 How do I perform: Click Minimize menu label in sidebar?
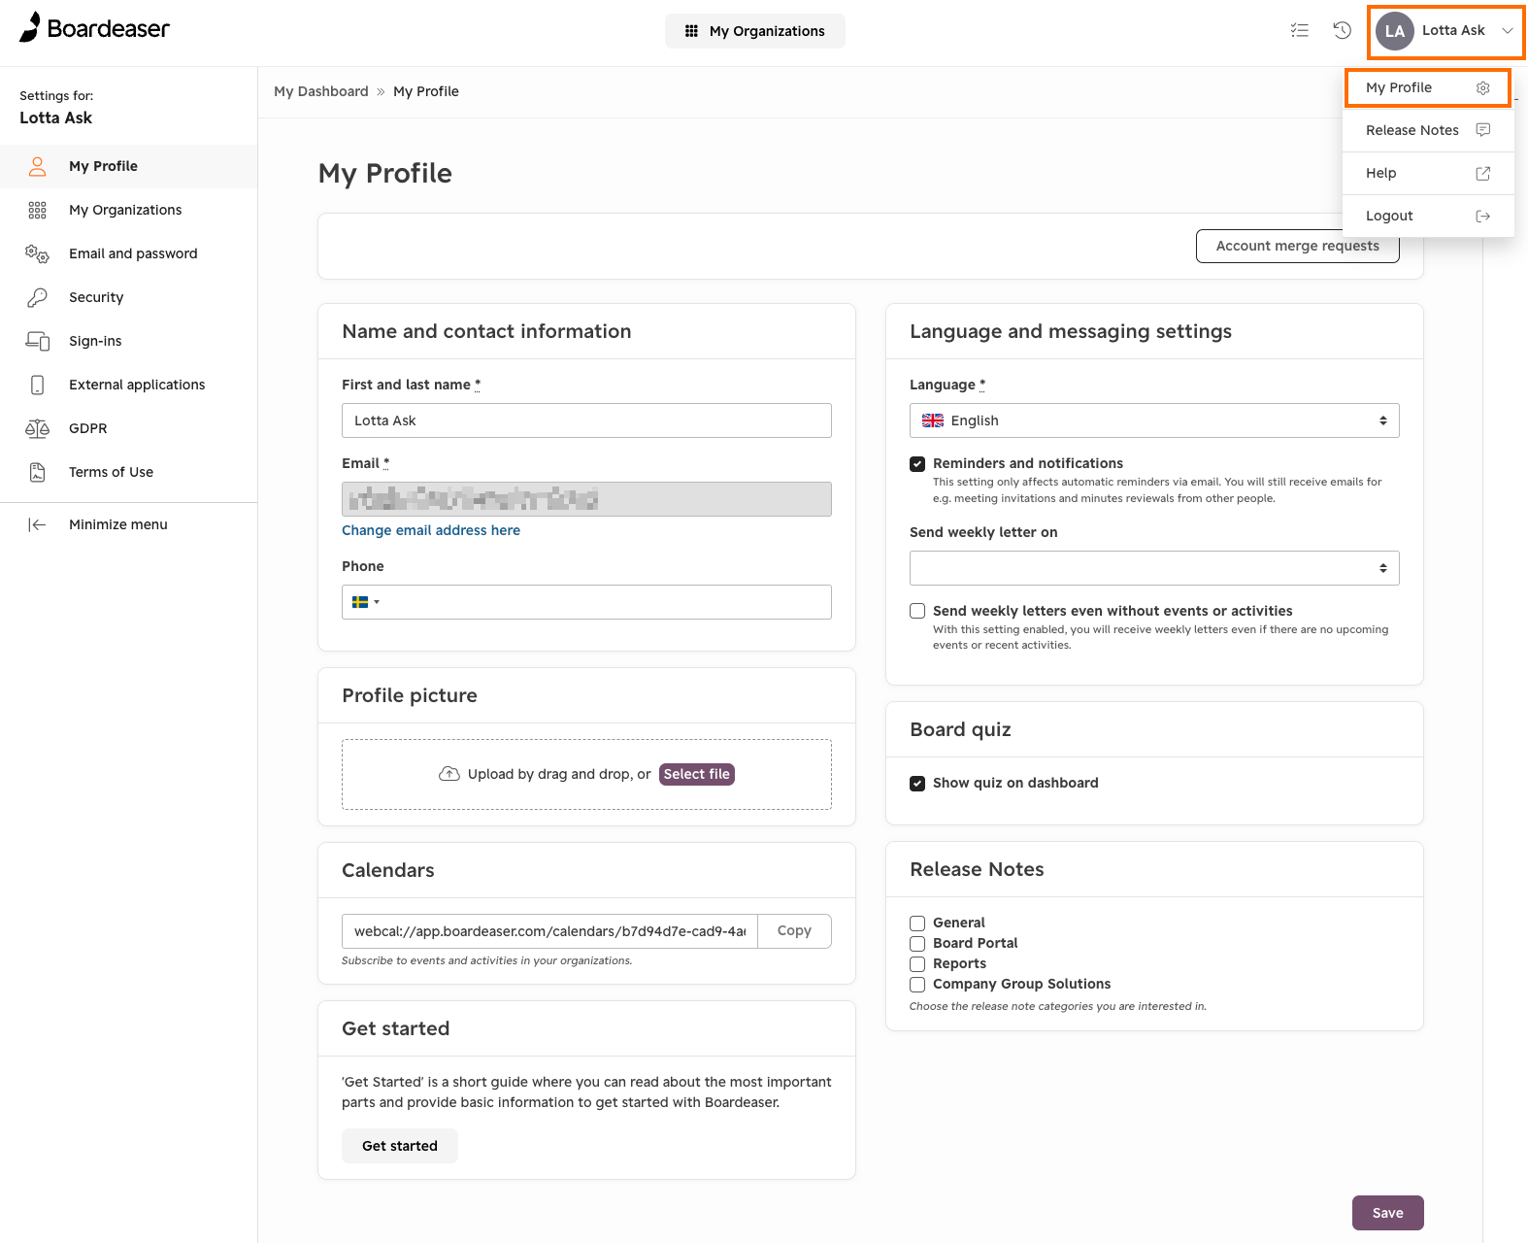coord(118,524)
